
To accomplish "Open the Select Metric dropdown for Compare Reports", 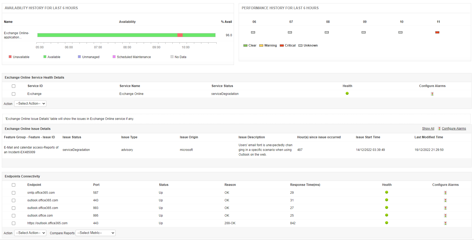I will click(95, 233).
